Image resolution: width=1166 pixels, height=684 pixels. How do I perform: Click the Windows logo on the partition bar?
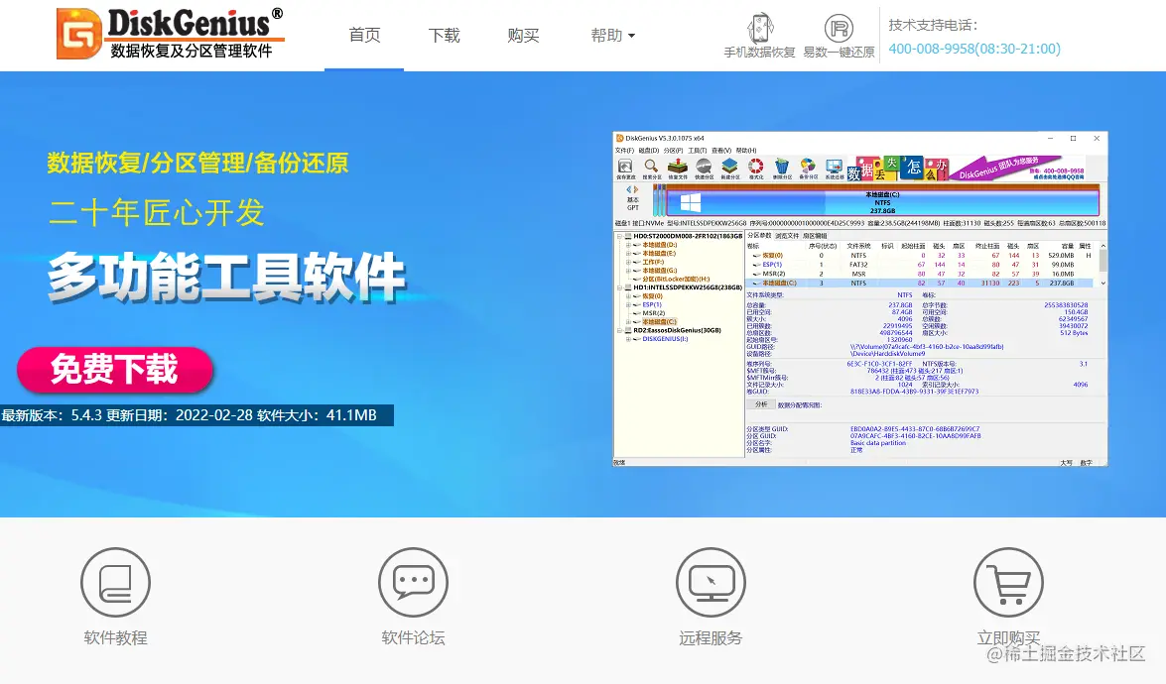point(690,203)
